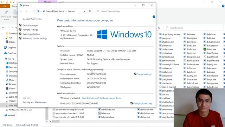
Task: Go back in File Explorer
Action: coord(3,28)
